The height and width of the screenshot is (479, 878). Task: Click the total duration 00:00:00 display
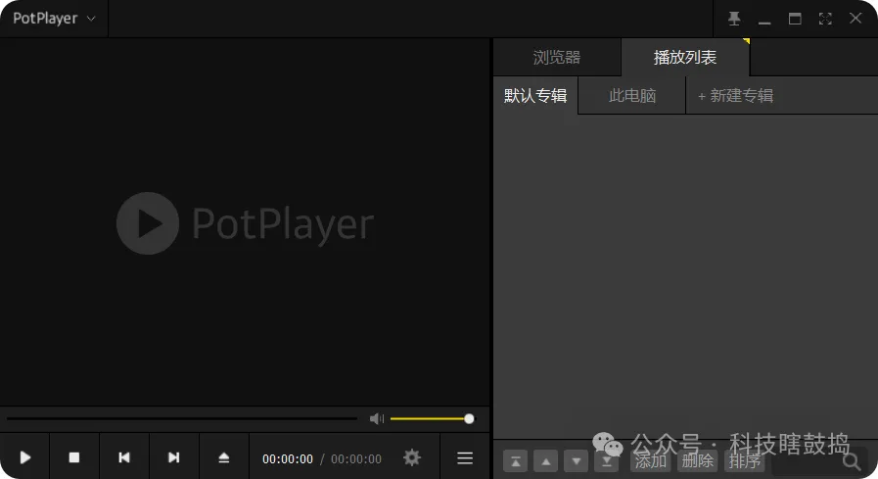[x=356, y=458]
